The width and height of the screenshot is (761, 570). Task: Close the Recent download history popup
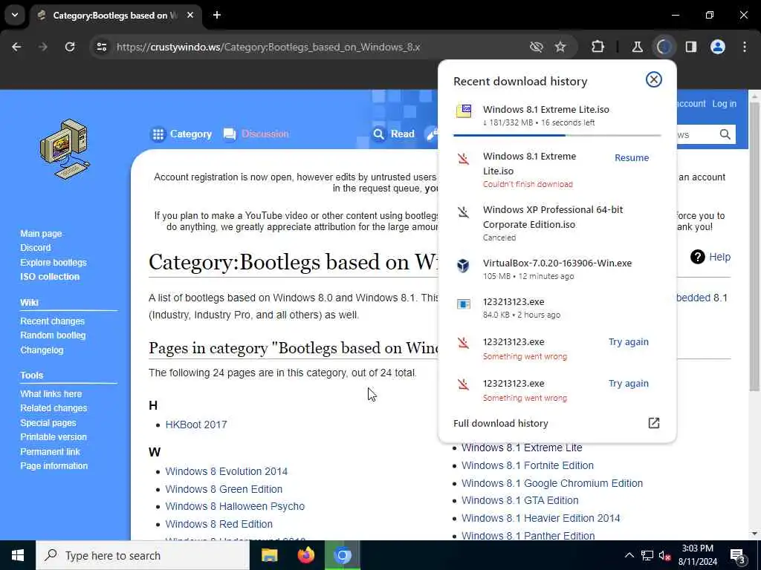[x=653, y=79]
